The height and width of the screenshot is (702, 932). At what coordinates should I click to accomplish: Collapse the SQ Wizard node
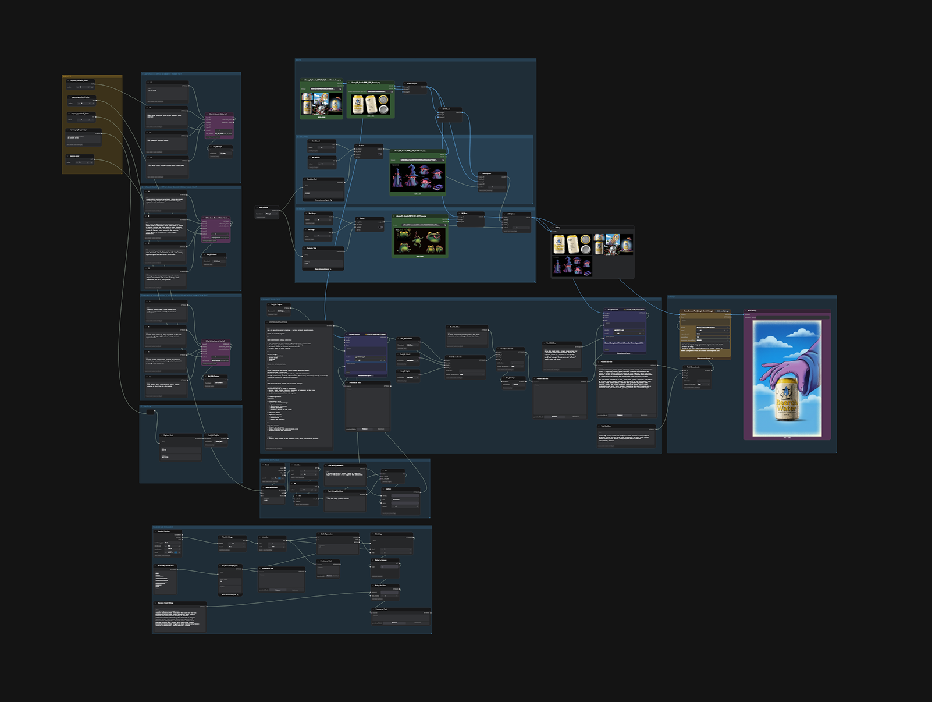pyautogui.click(x=439, y=109)
